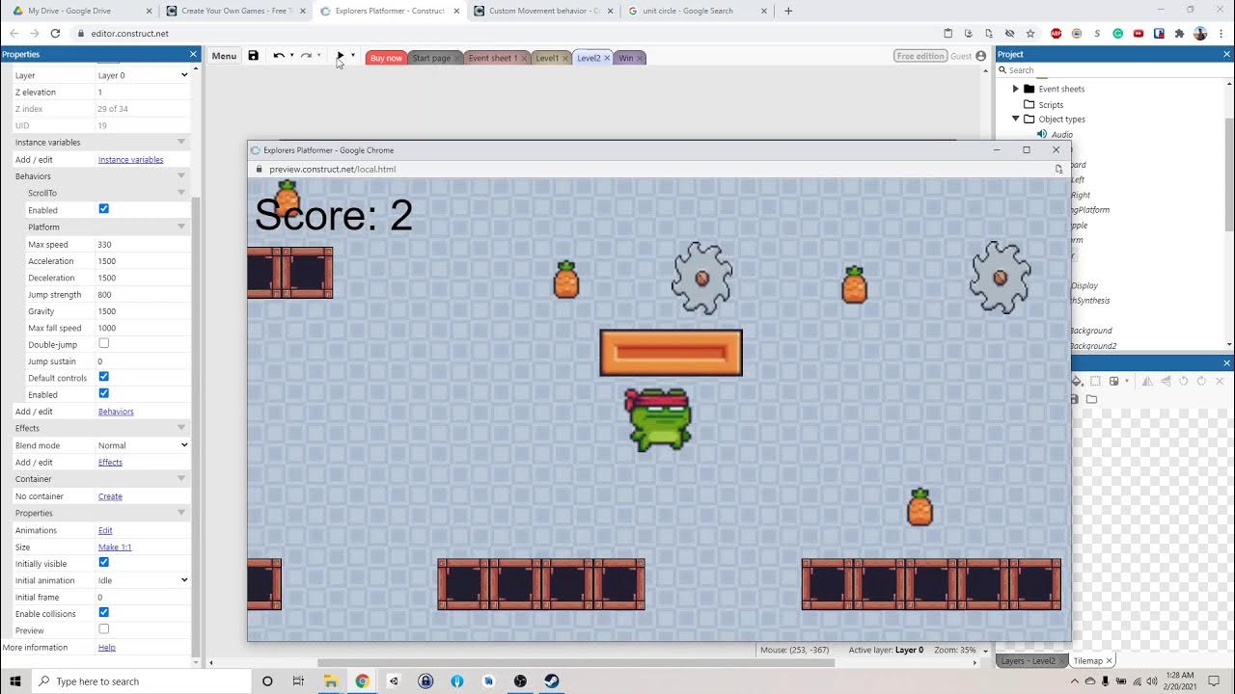The width and height of the screenshot is (1235, 694).
Task: Bookmark this page with the star icon
Action: [1029, 34]
